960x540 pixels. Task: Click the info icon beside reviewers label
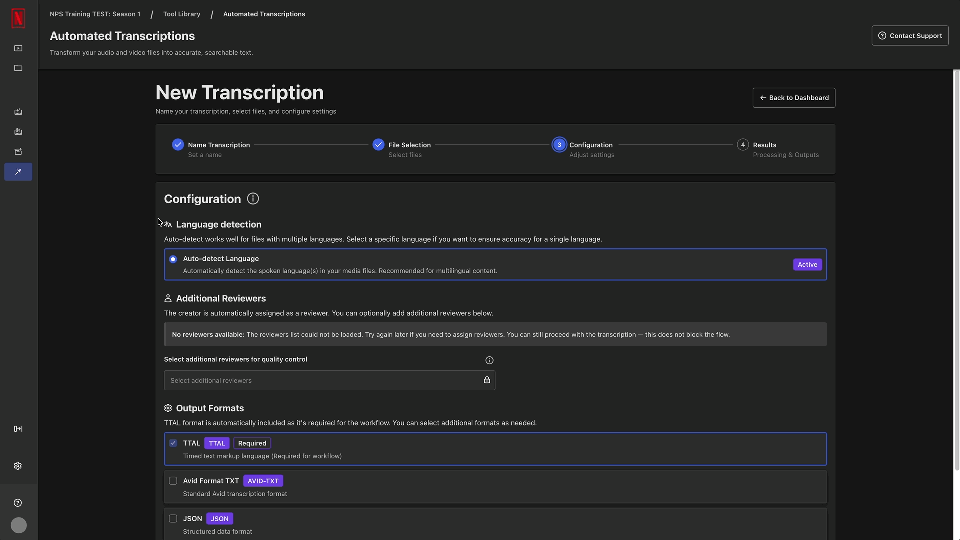point(489,360)
